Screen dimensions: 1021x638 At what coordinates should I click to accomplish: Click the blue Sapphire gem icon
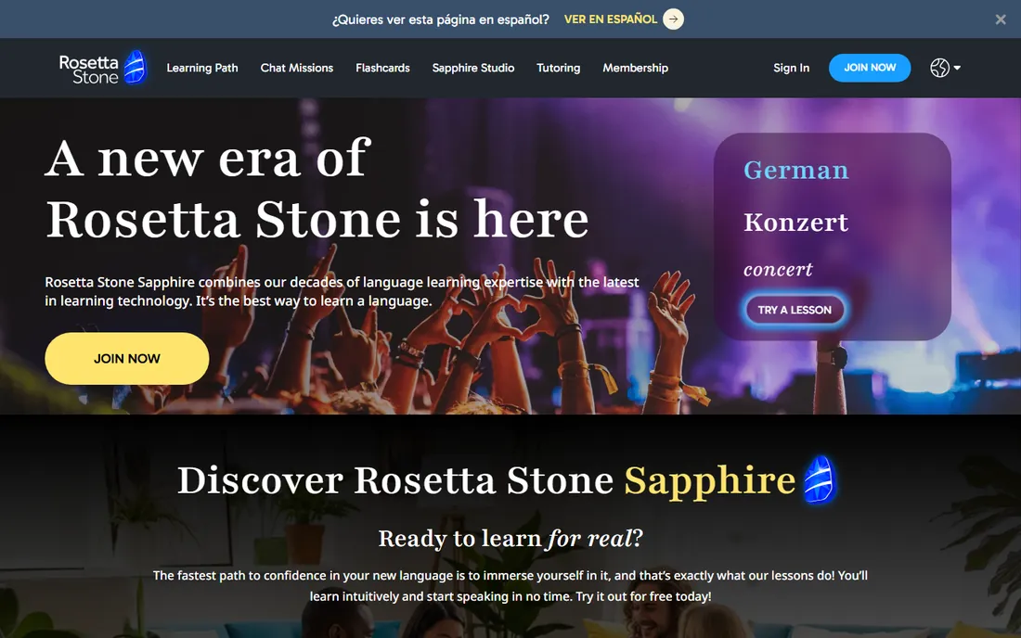pyautogui.click(x=820, y=479)
